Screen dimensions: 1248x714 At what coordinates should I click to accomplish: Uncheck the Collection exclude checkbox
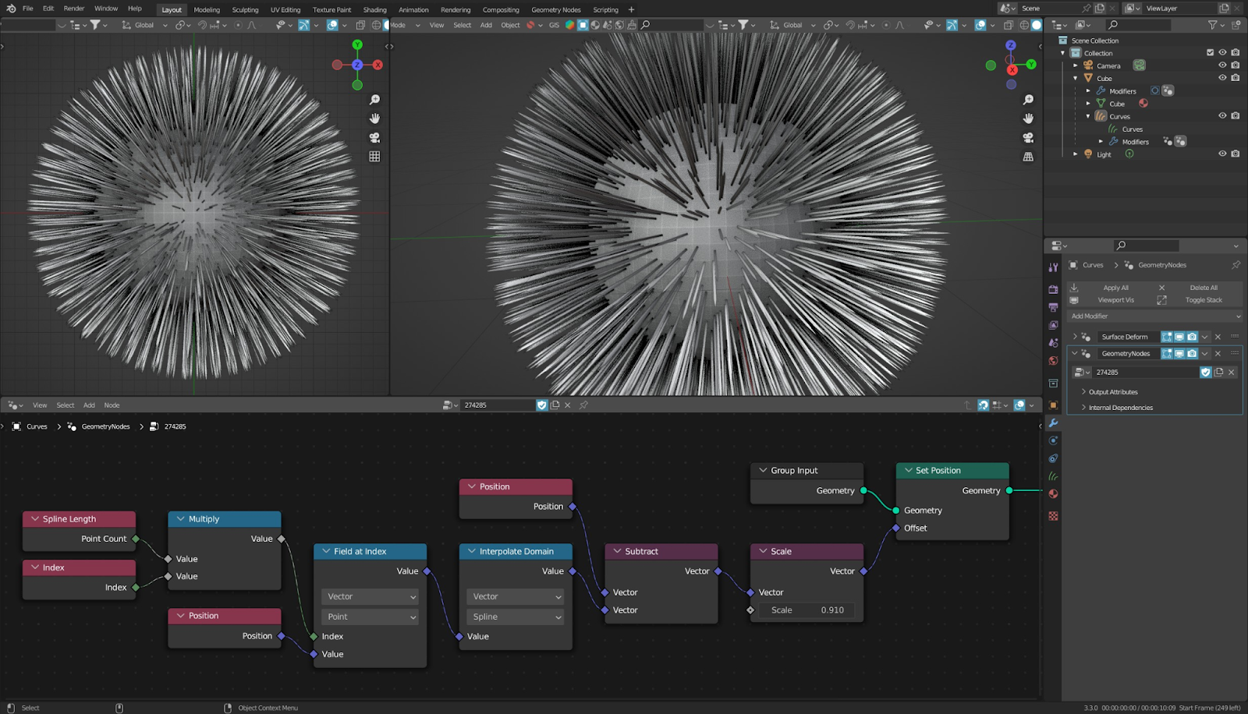[x=1210, y=53]
